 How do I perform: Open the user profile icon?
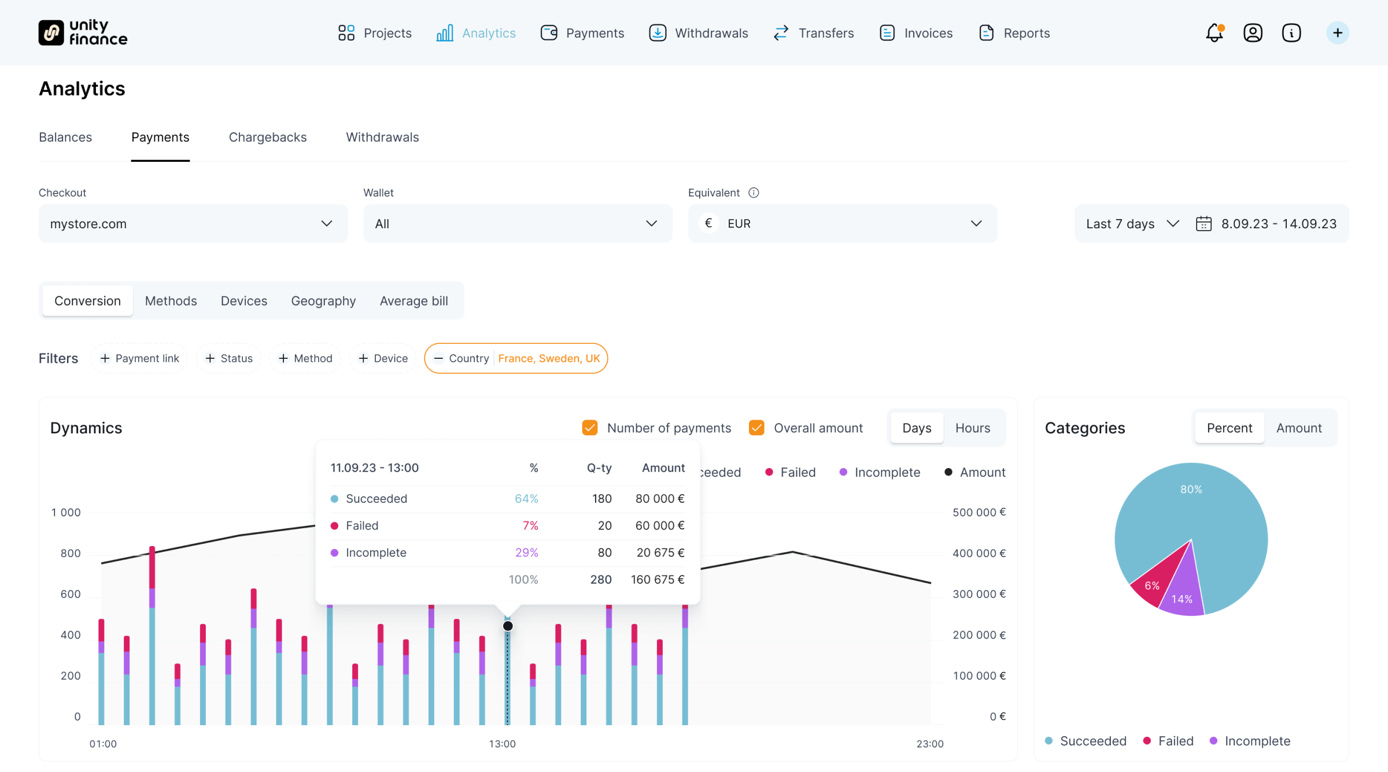coord(1253,33)
